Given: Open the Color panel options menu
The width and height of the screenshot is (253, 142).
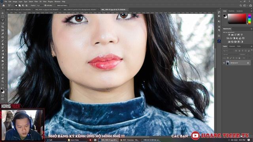Looking at the screenshot, I should (251, 11).
